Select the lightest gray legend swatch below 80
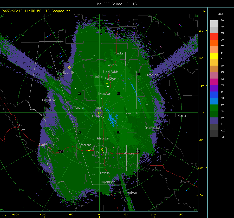 (x=214, y=24)
